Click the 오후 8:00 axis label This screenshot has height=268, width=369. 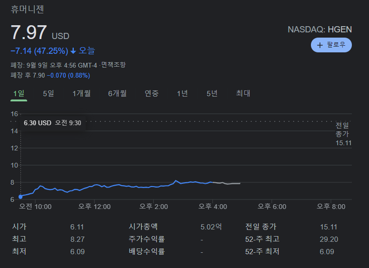[331, 207]
